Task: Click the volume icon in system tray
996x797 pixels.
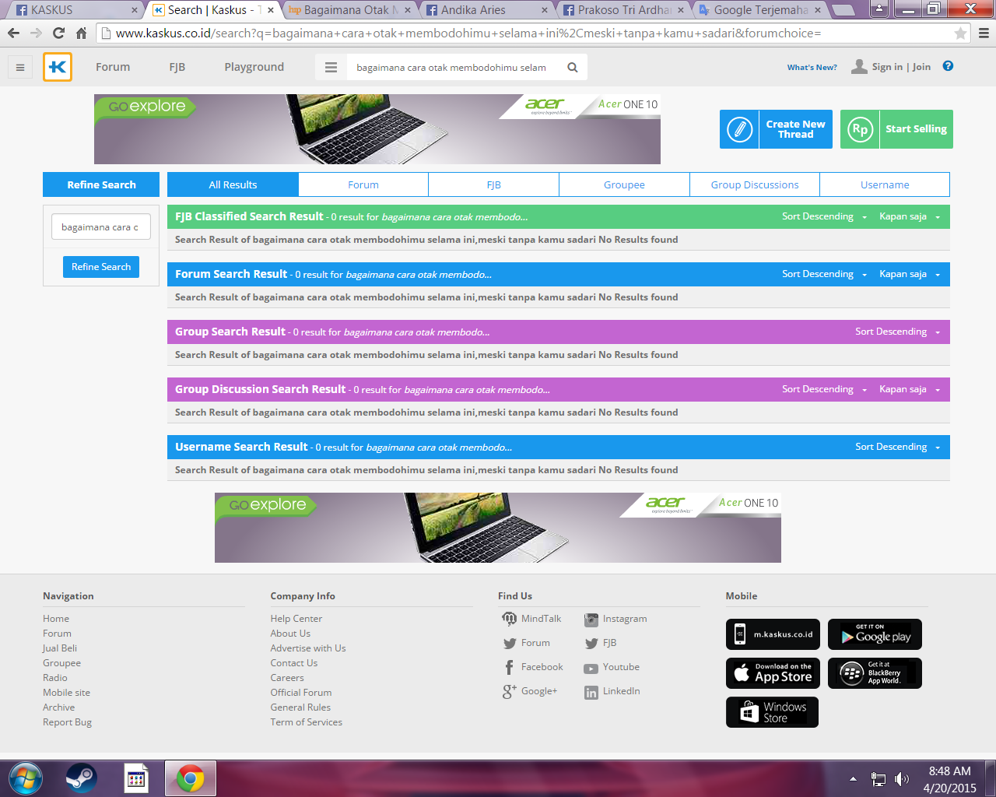Action: 902,779
